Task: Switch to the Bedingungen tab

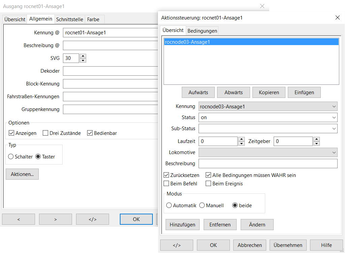Action: [202, 31]
